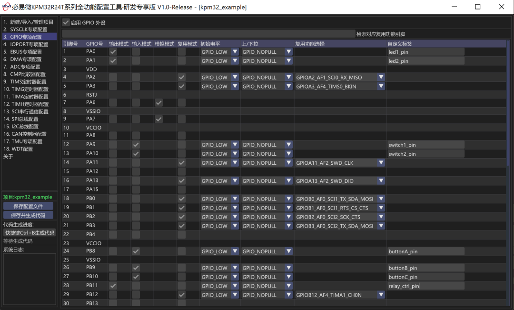This screenshot has height=310, width=514.
Task: Open 1. 新建/导入/管理项目 page
Action: point(29,22)
